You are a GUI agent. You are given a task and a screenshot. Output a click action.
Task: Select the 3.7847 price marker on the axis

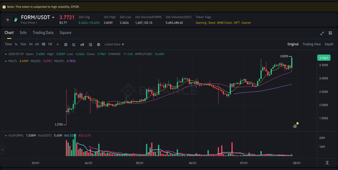point(324,58)
